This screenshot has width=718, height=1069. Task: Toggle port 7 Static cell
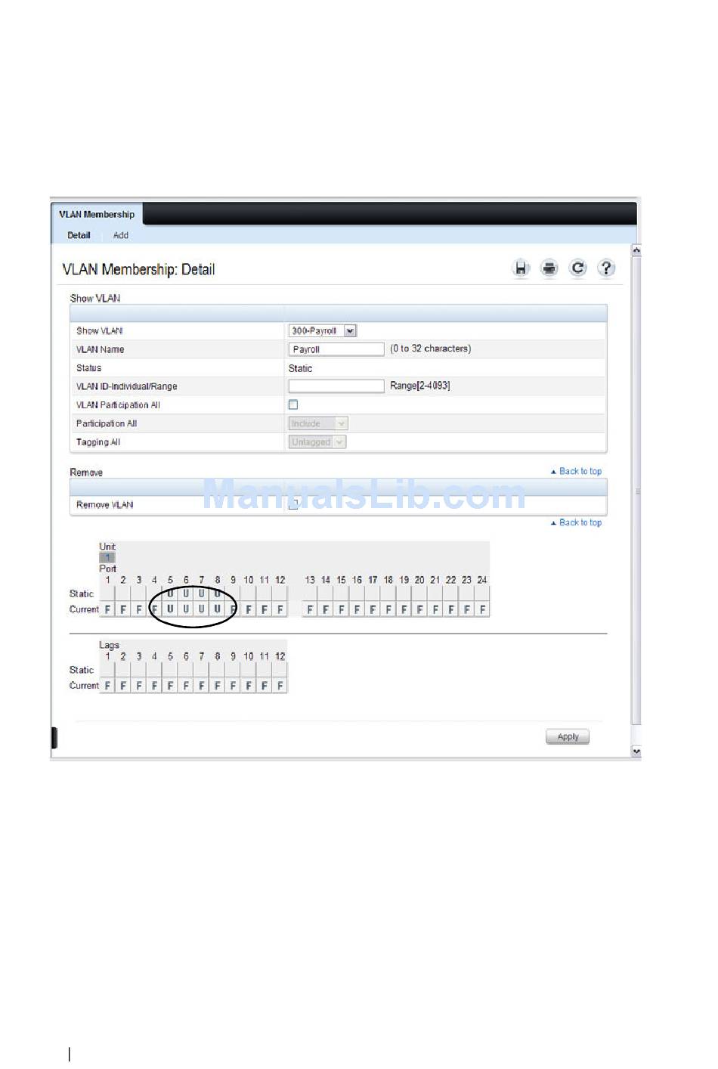pos(202,593)
